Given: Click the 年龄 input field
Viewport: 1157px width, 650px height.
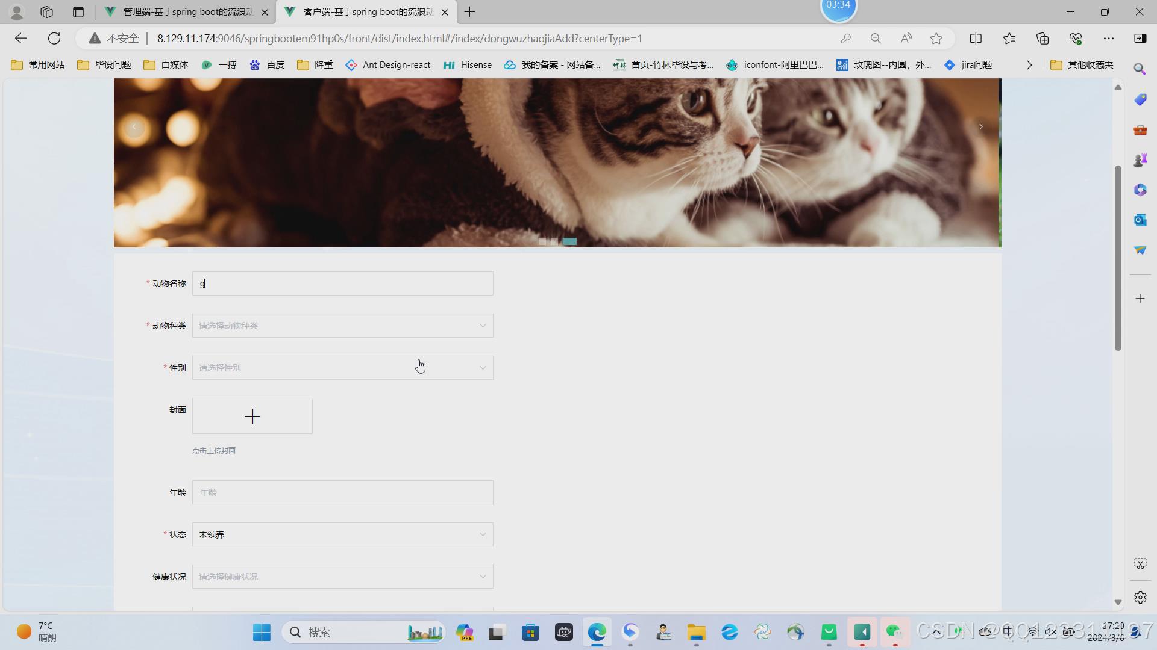Looking at the screenshot, I should 342,492.
